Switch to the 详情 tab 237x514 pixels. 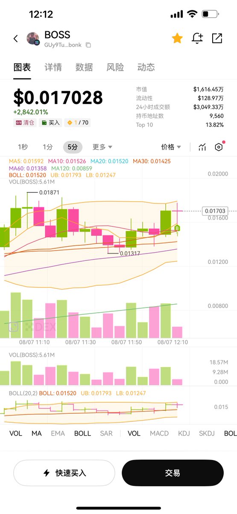coord(53,67)
